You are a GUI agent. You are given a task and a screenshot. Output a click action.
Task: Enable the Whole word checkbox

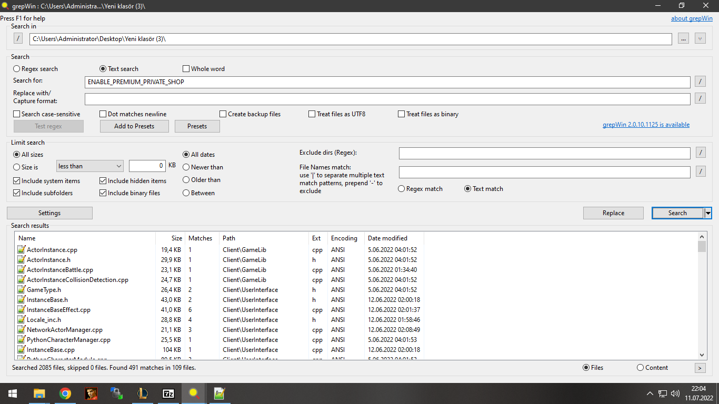point(186,69)
